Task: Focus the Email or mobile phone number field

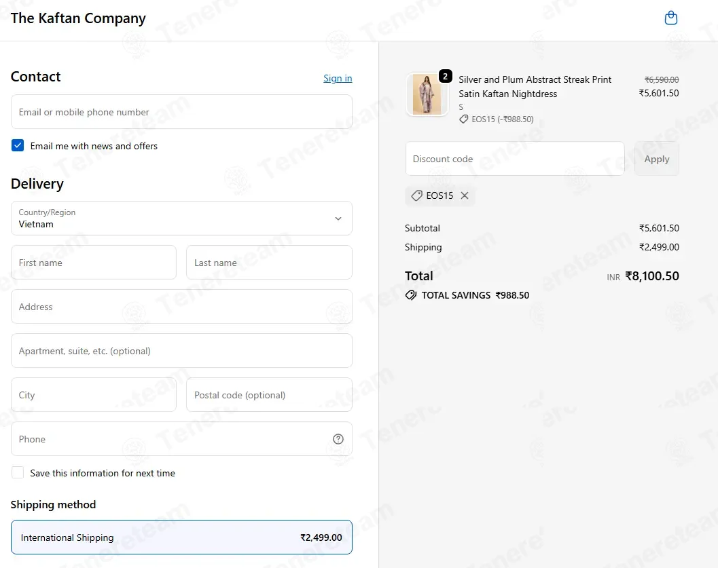Action: [181, 111]
